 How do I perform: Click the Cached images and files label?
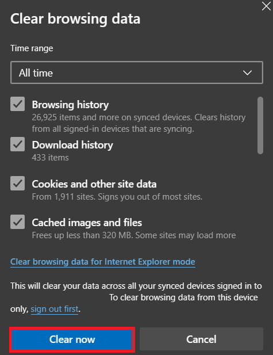coord(87,223)
